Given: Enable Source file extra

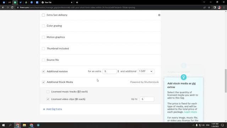Looking at the screenshot, I should tap(43, 60).
